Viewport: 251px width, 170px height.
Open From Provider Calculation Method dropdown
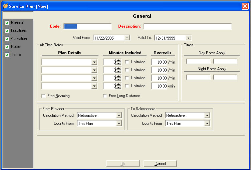coord(119,115)
